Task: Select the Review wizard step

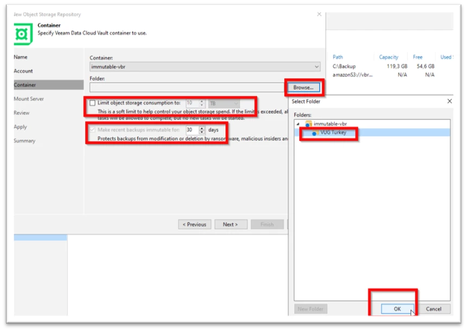Action: tap(22, 113)
